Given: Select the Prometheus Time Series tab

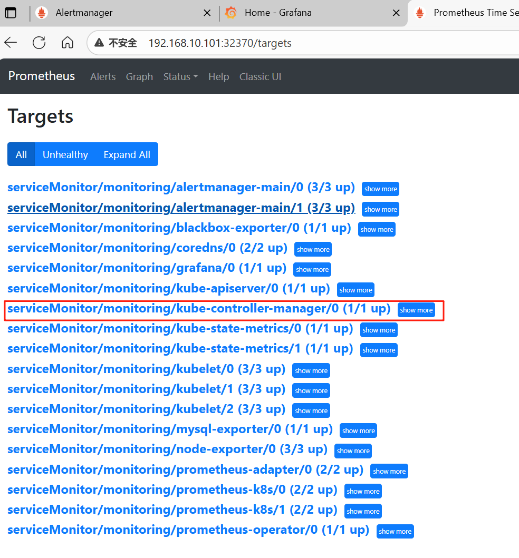Looking at the screenshot, I should click(x=465, y=13).
